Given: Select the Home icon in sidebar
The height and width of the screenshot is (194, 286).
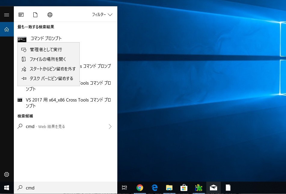Looking at the screenshot, I should point(7,30).
